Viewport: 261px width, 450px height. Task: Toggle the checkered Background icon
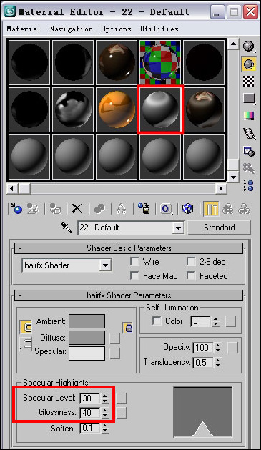click(248, 82)
